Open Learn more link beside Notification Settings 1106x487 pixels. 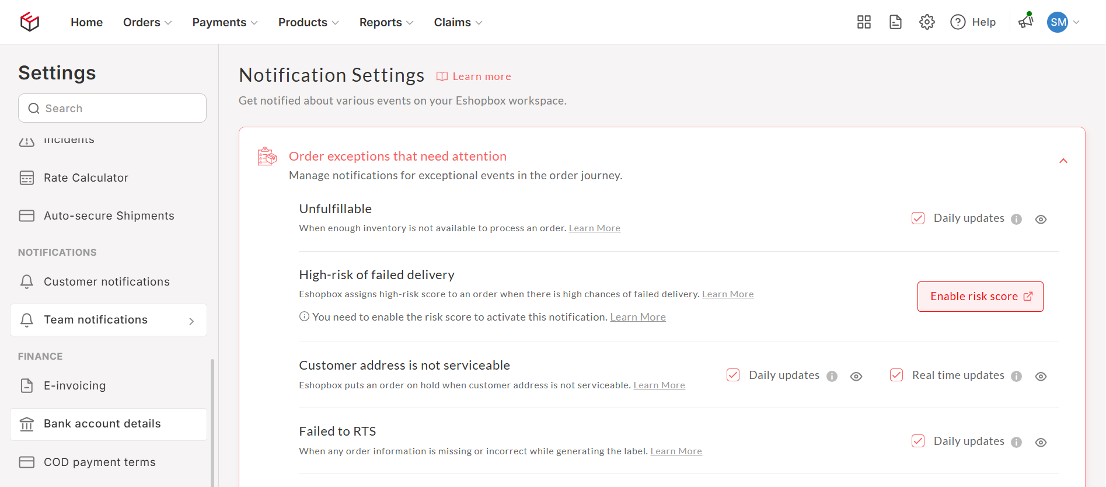[481, 76]
